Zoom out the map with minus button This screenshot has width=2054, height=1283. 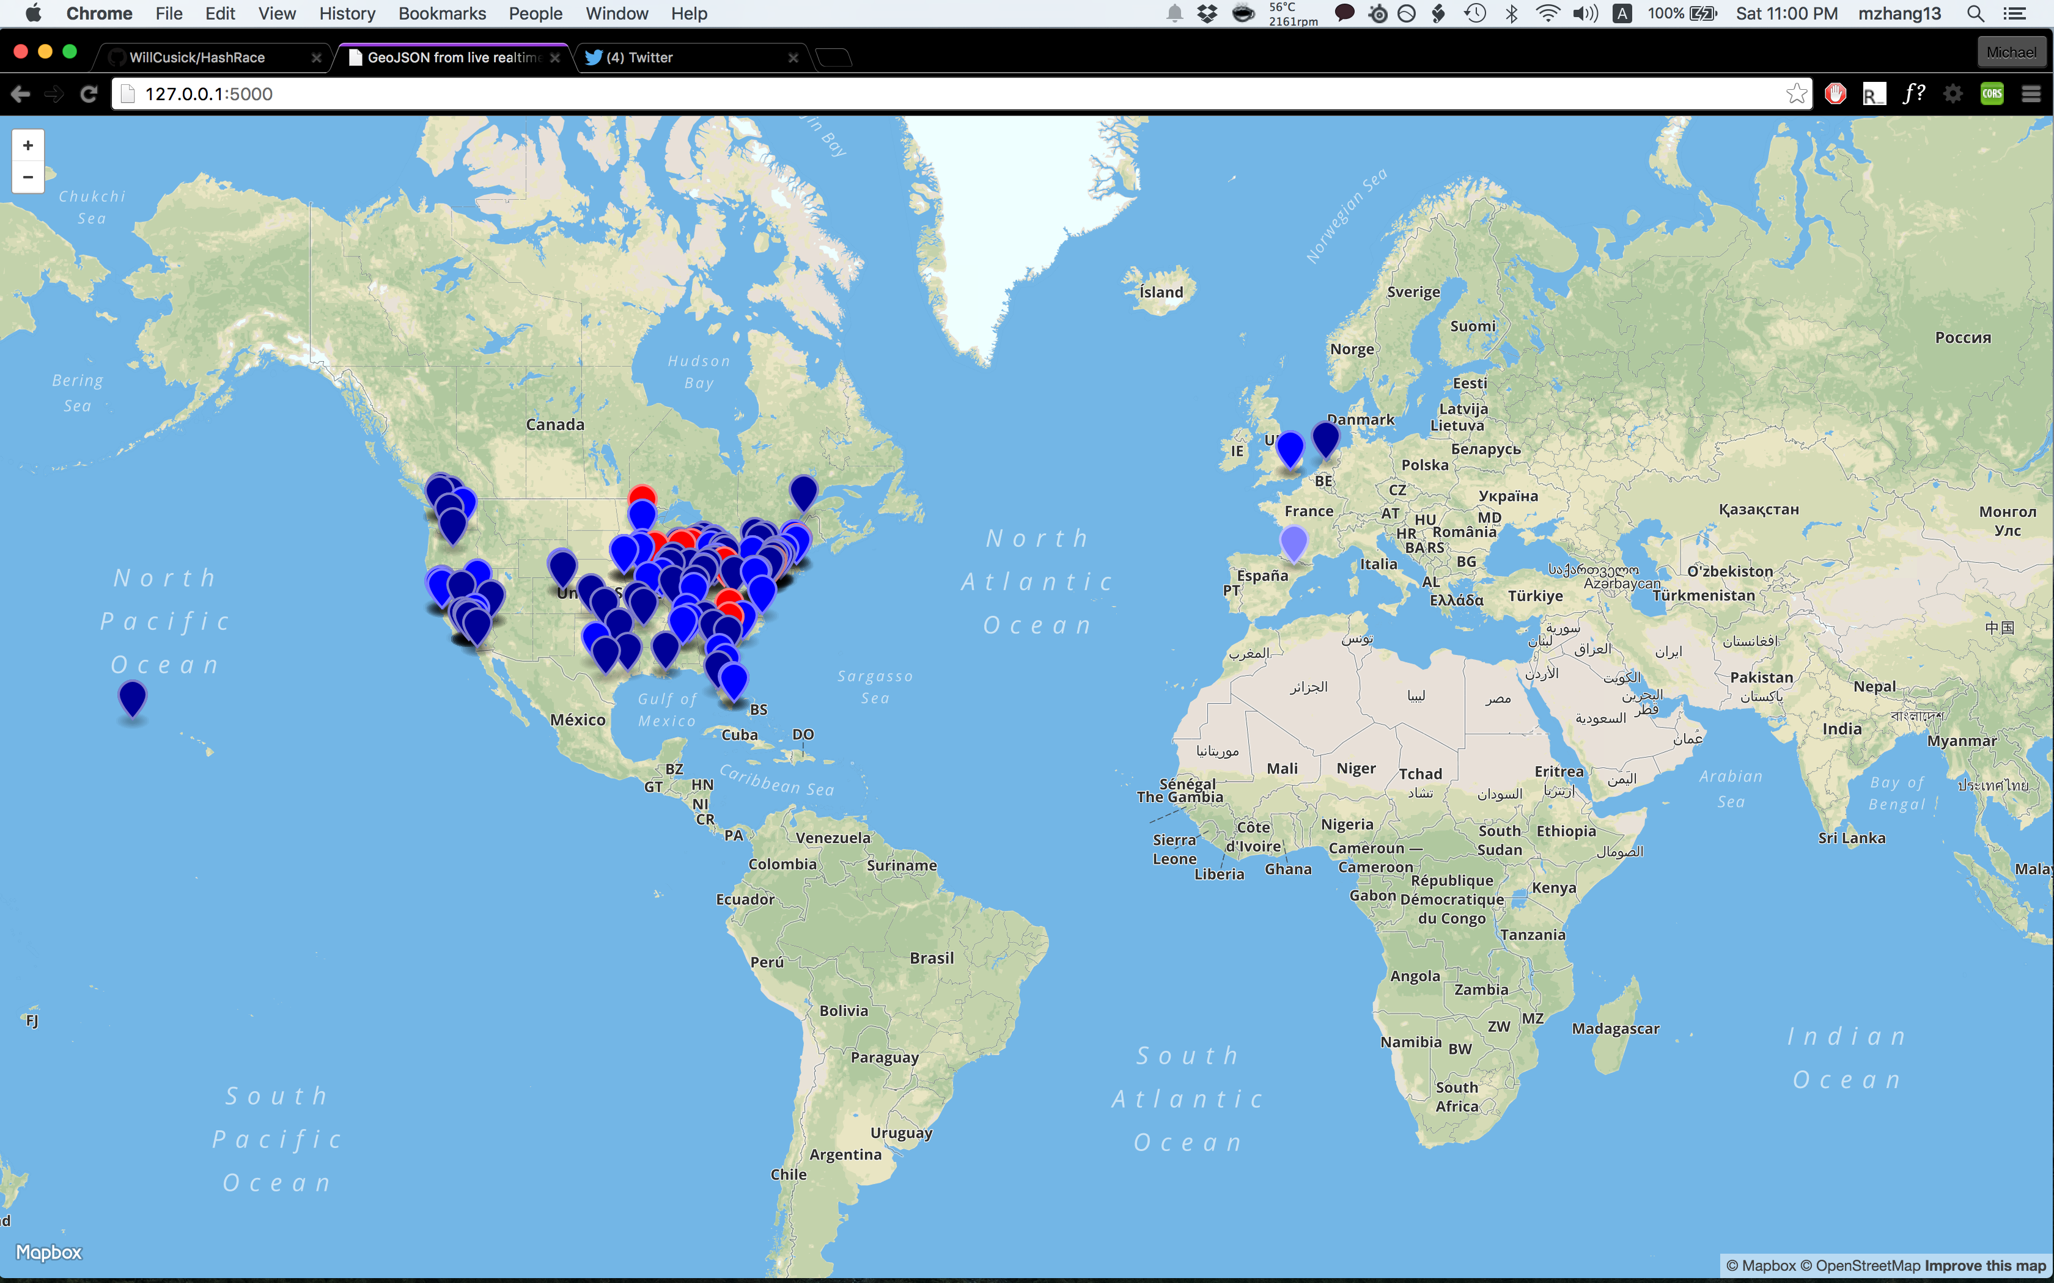coord(28,177)
